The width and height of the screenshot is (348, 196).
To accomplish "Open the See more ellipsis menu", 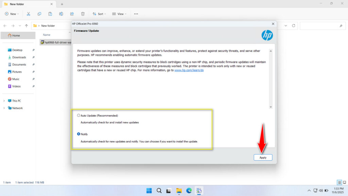I will 136,14.
